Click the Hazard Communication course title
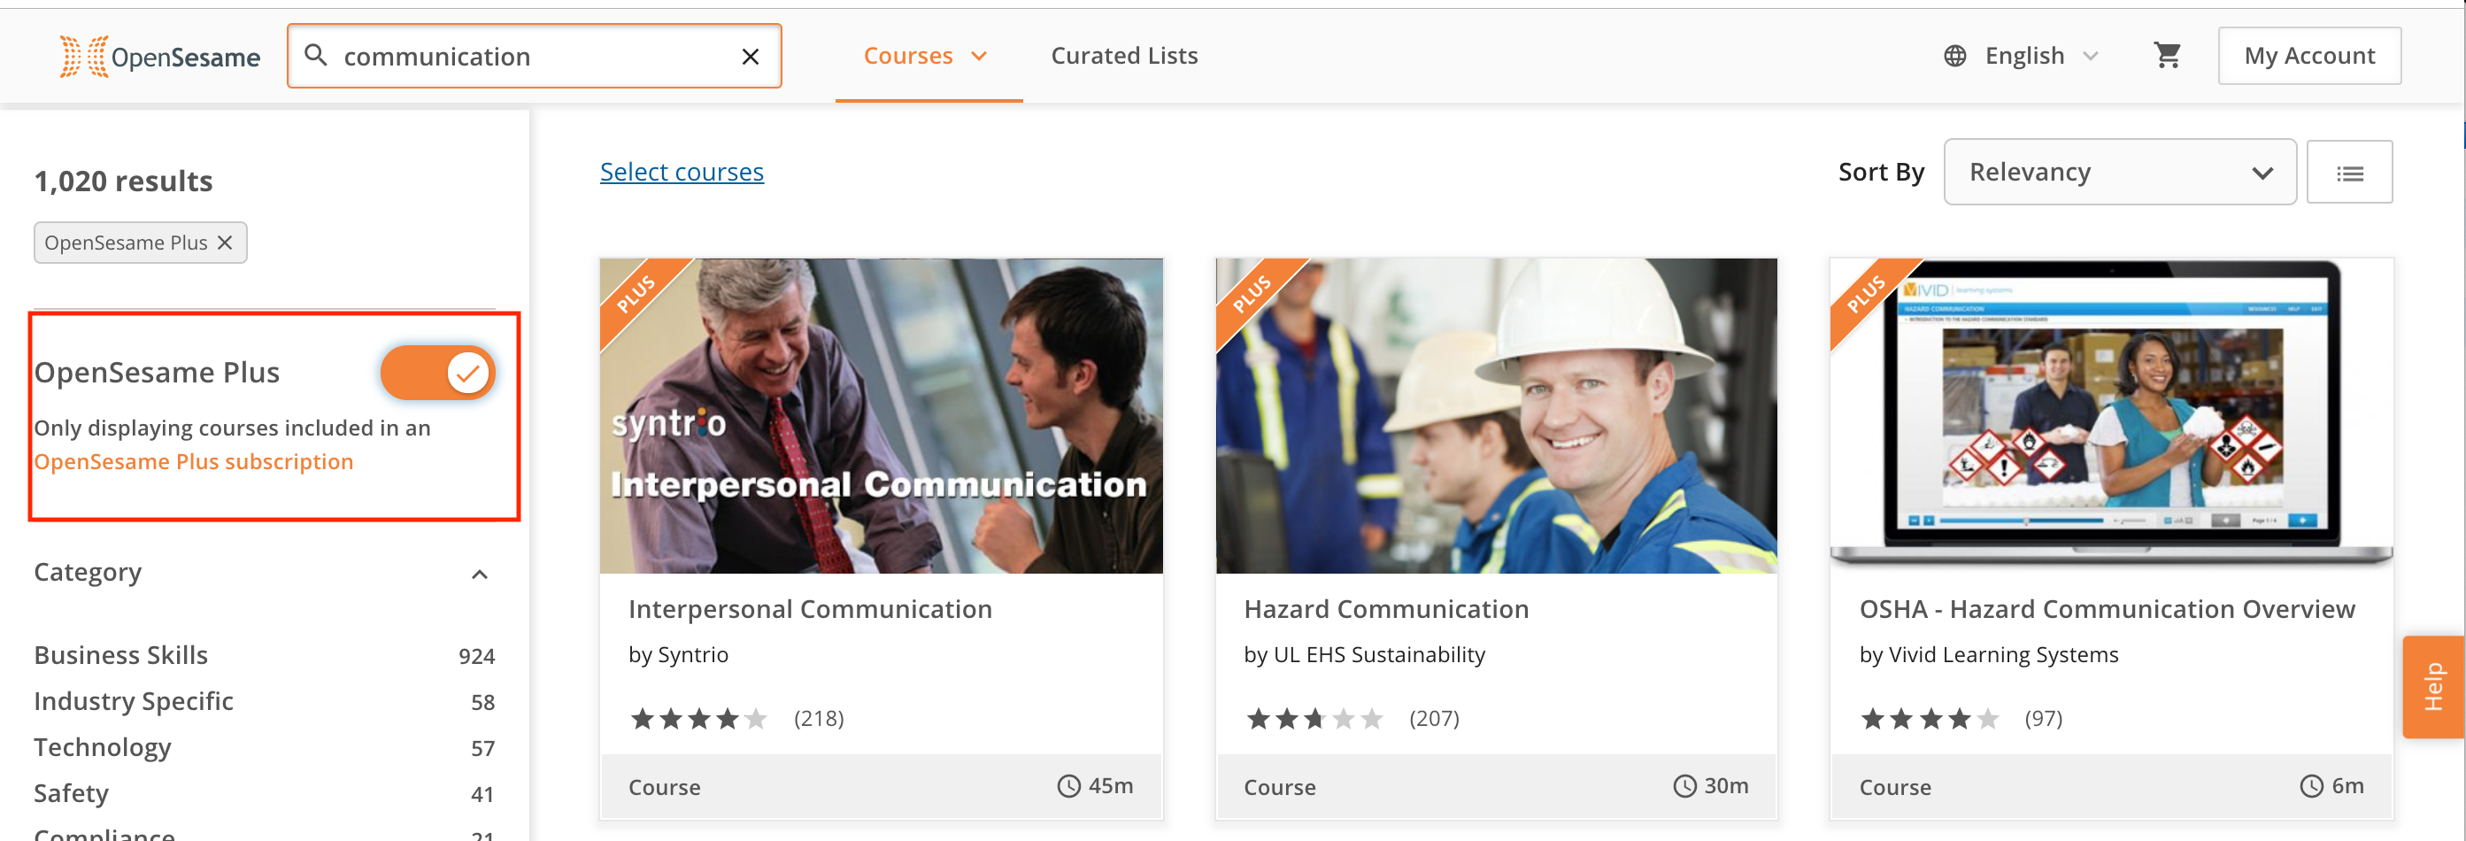2466x841 pixels. tap(1386, 609)
